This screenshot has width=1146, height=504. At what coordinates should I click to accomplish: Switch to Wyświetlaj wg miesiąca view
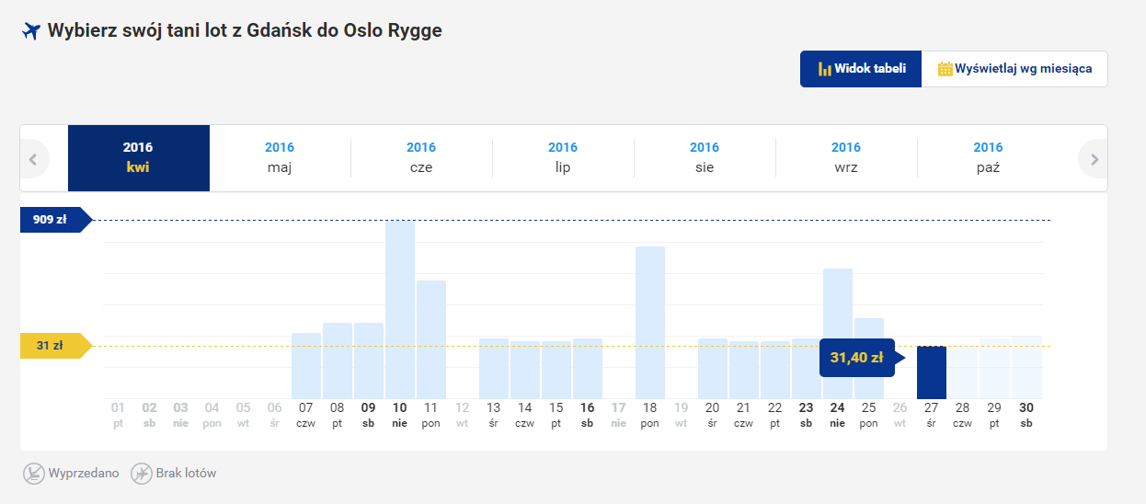[1014, 69]
